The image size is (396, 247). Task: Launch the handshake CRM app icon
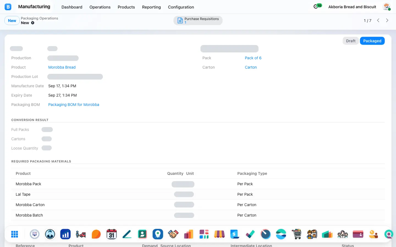[x=173, y=234]
